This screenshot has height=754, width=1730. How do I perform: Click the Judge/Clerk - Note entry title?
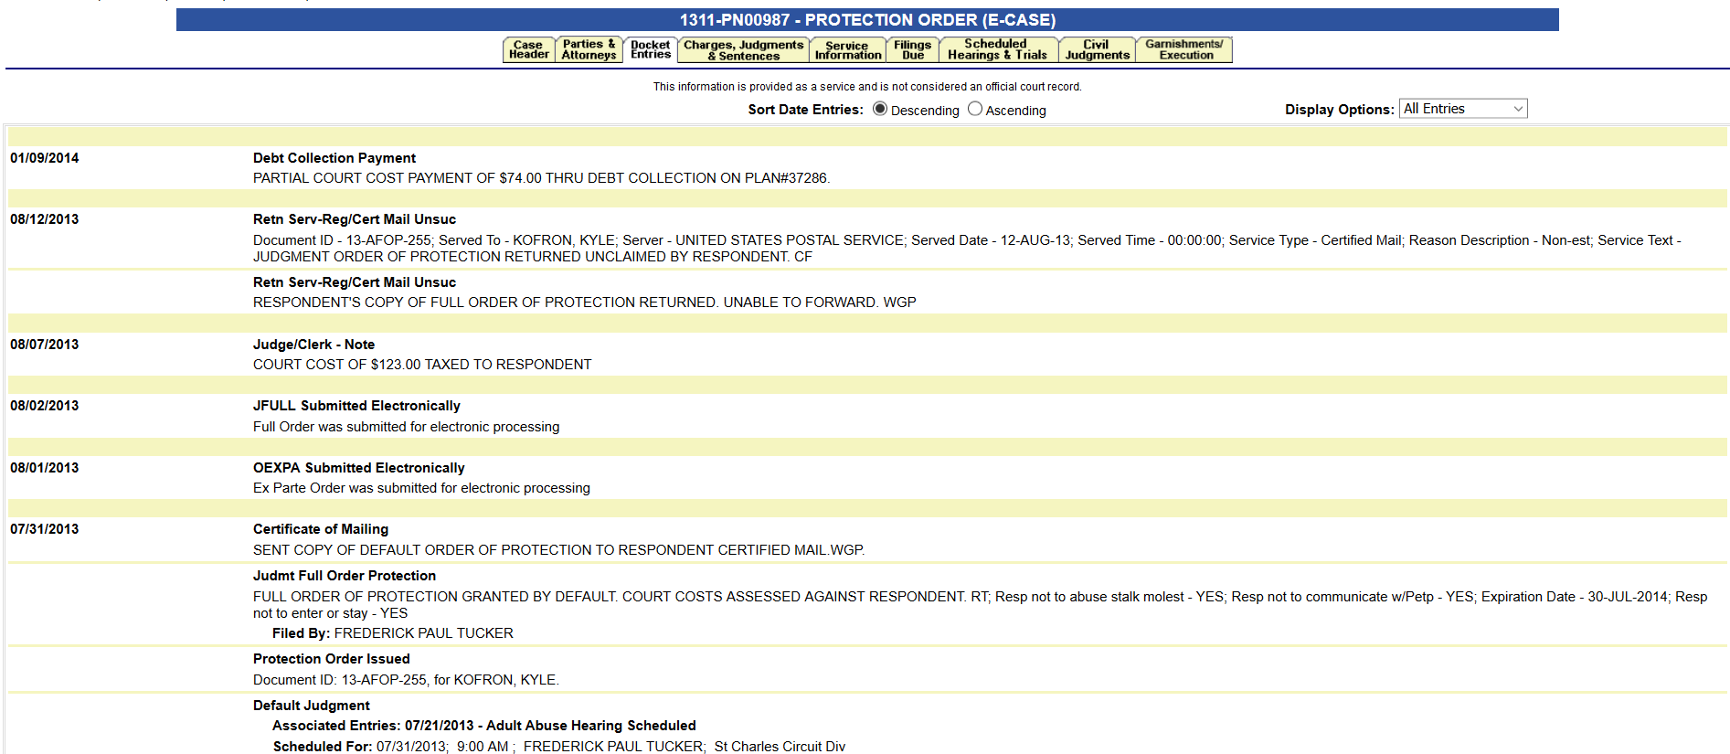[314, 345]
